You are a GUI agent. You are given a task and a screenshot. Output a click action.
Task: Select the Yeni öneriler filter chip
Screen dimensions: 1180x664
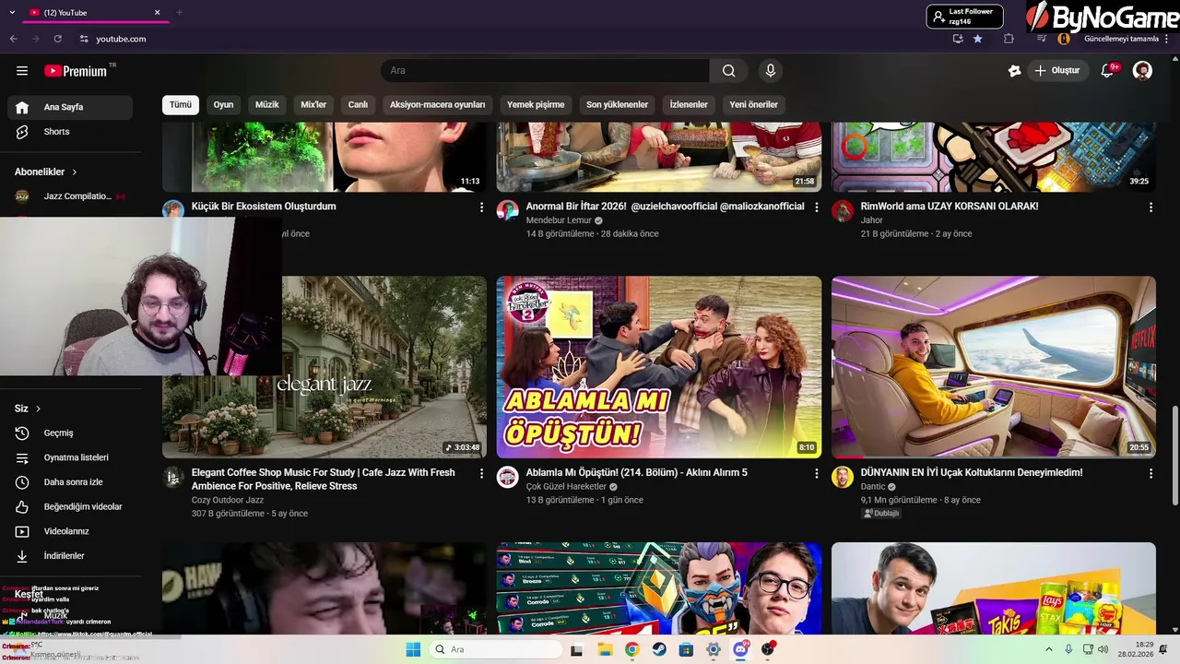click(x=754, y=105)
